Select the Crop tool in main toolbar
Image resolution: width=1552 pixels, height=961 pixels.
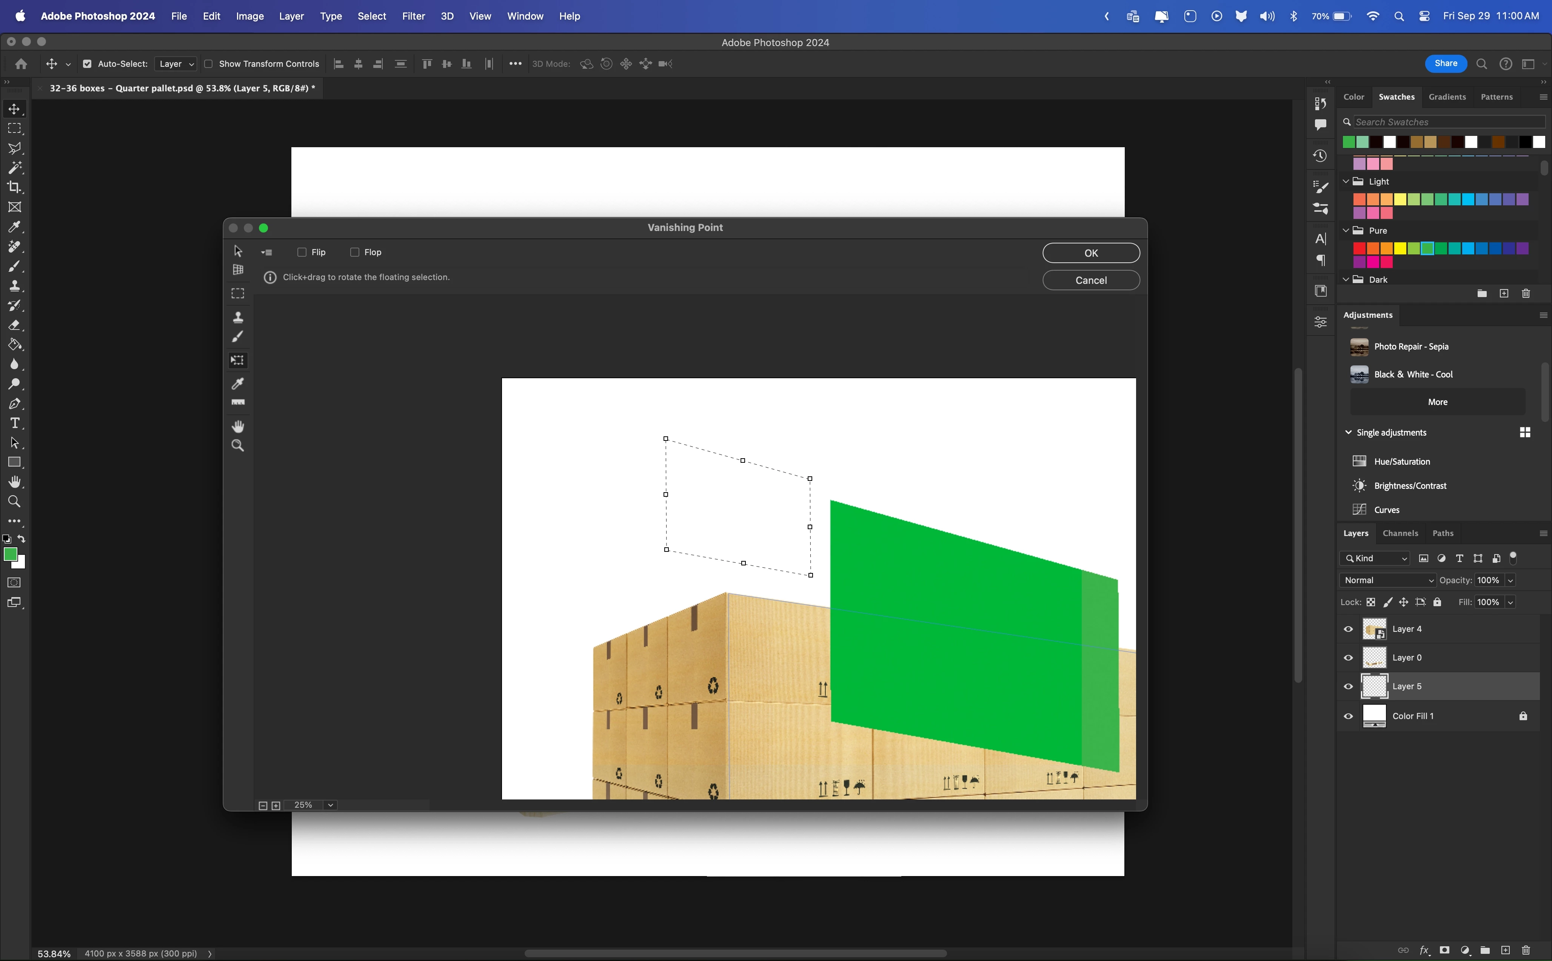pyautogui.click(x=14, y=188)
